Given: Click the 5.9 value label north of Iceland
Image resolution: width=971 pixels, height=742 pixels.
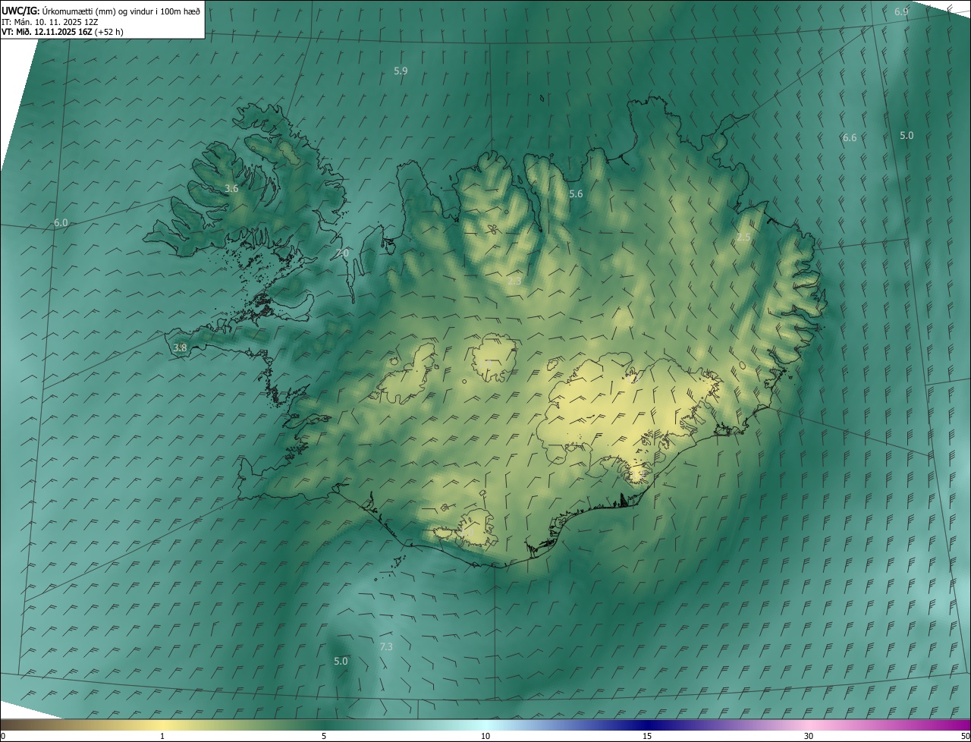Looking at the screenshot, I should point(401,71).
